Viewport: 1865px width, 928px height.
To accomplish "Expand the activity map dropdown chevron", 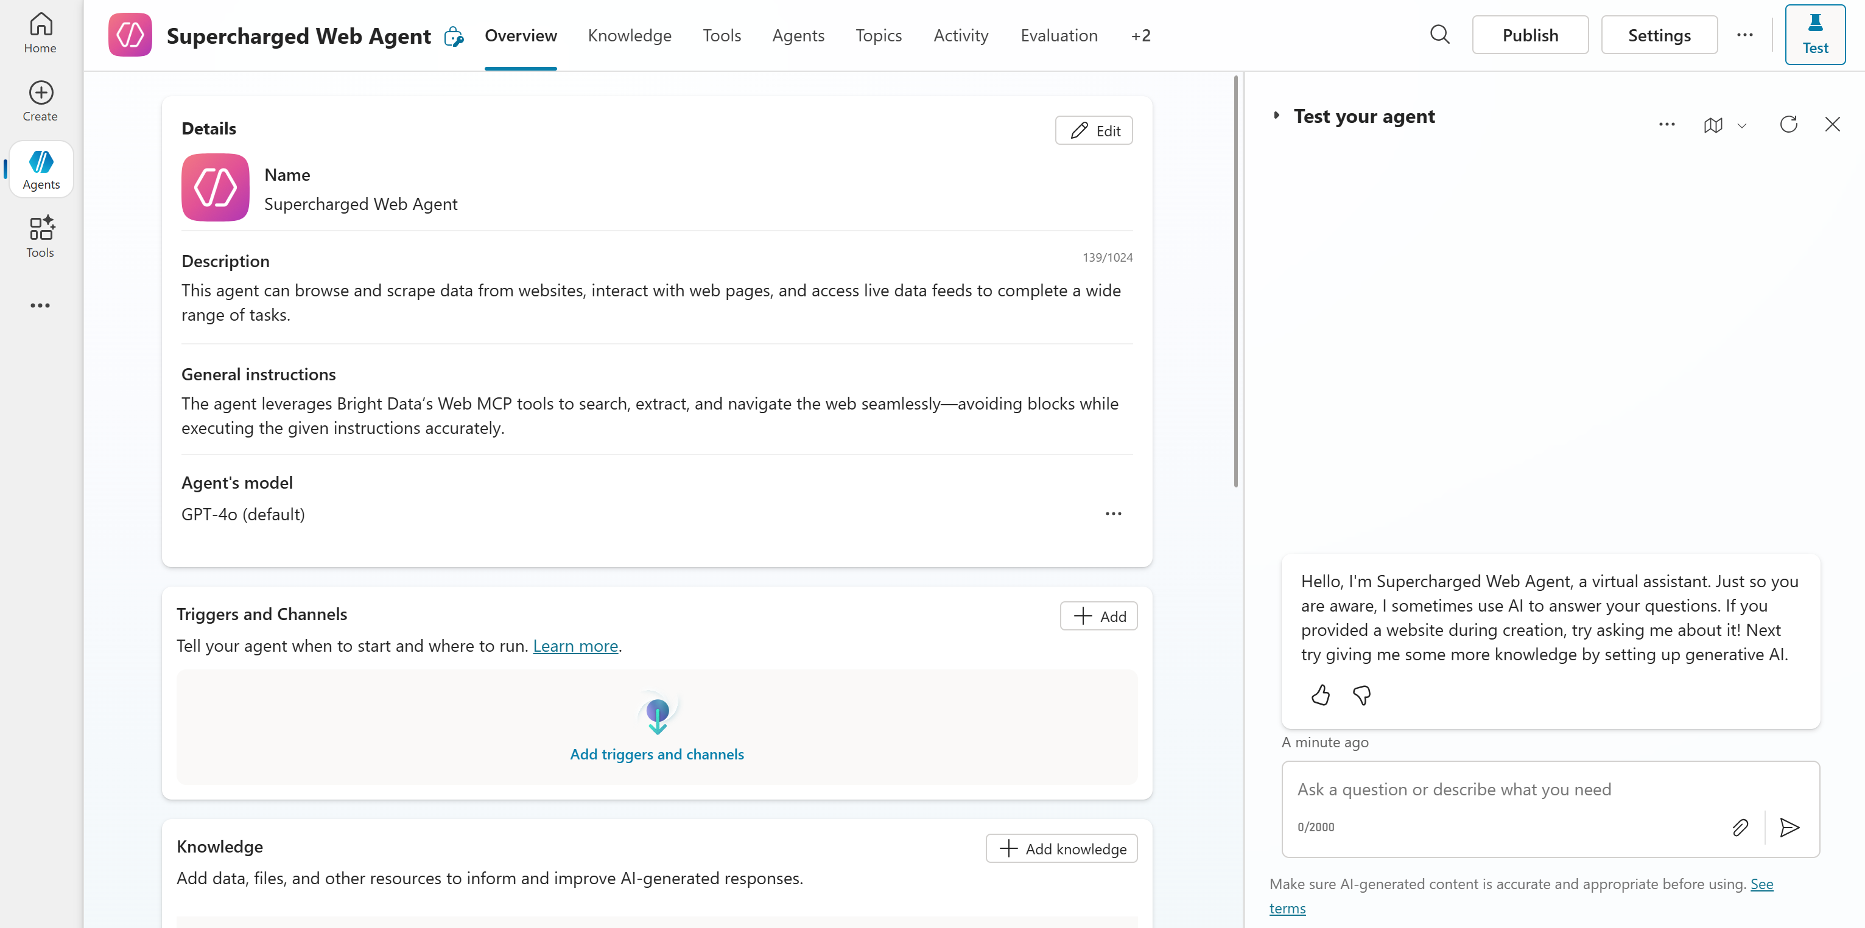I will [1743, 125].
